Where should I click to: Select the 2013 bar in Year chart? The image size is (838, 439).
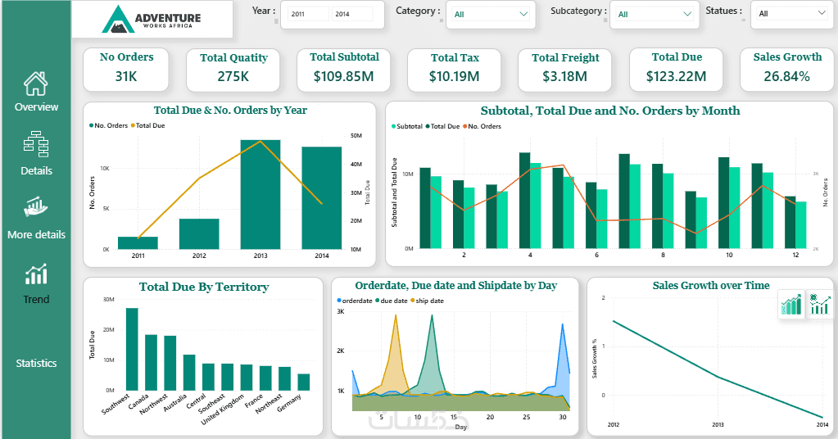click(260, 194)
